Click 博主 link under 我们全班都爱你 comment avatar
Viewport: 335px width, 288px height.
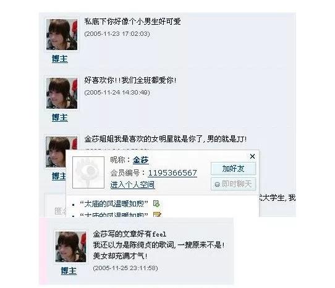(60, 117)
